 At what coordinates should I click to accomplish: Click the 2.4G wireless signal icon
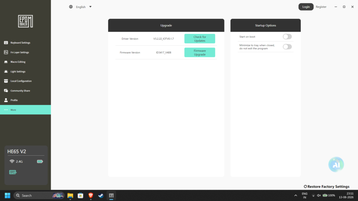(12, 161)
